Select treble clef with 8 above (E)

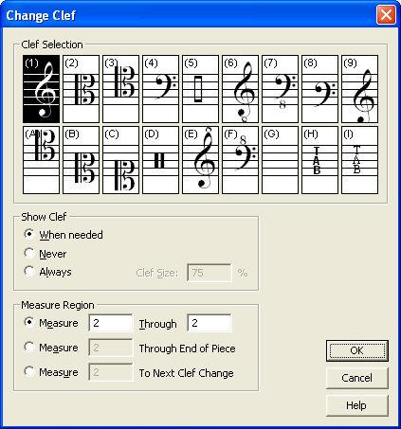coord(200,160)
